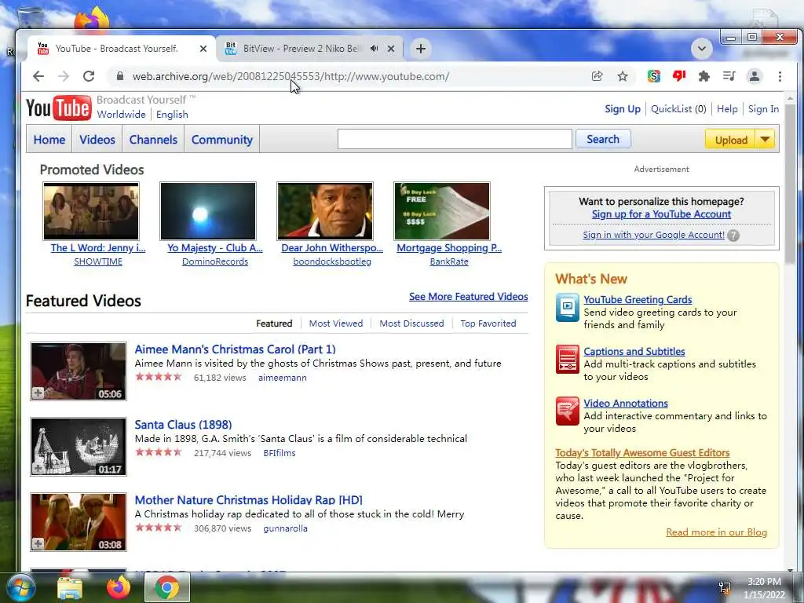
Task: Select the Most Viewed filter
Action: pyautogui.click(x=336, y=323)
